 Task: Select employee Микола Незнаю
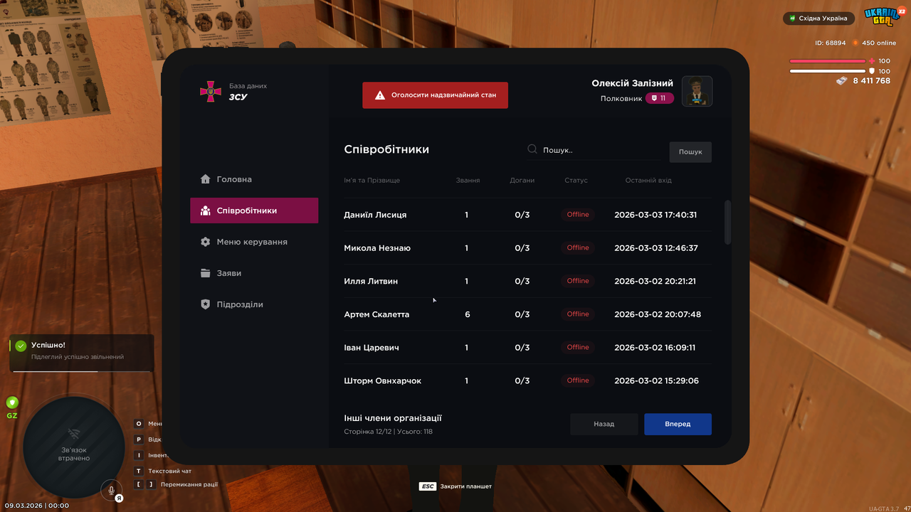[527, 248]
